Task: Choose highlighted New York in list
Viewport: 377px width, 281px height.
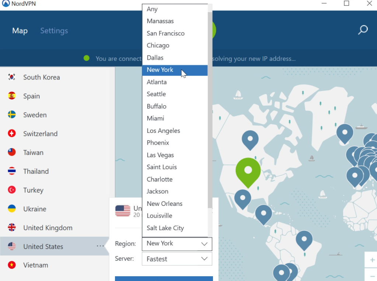Action: coord(175,70)
